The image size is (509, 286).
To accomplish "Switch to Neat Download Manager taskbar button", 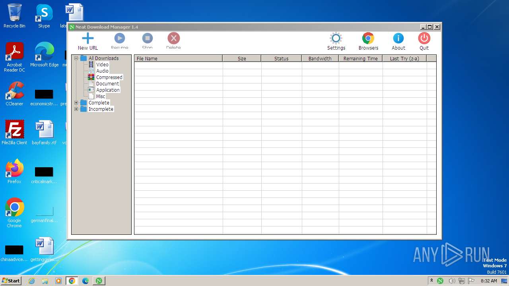I will tap(99, 280).
